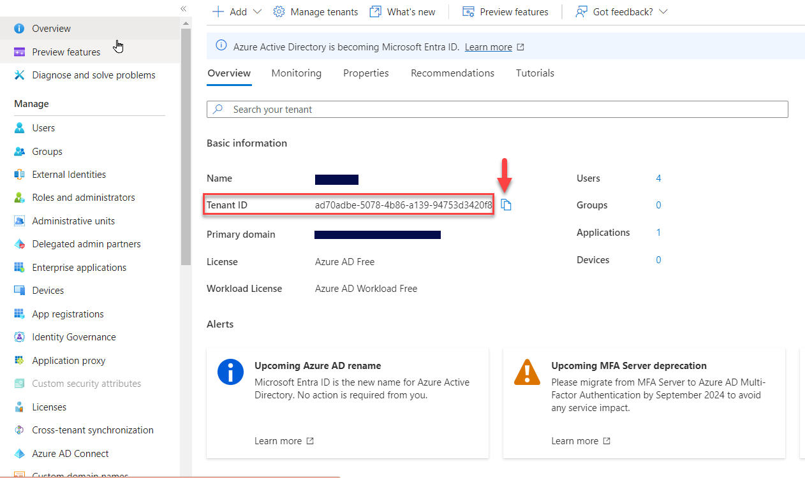The width and height of the screenshot is (805, 478).
Task: Expand the Got feedback dropdown chevron
Action: coord(663,11)
